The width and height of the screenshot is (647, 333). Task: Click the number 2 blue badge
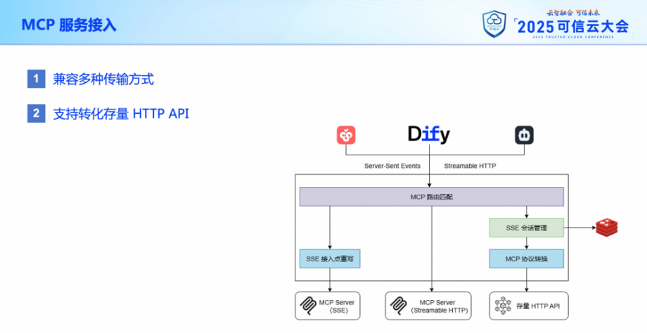37,113
